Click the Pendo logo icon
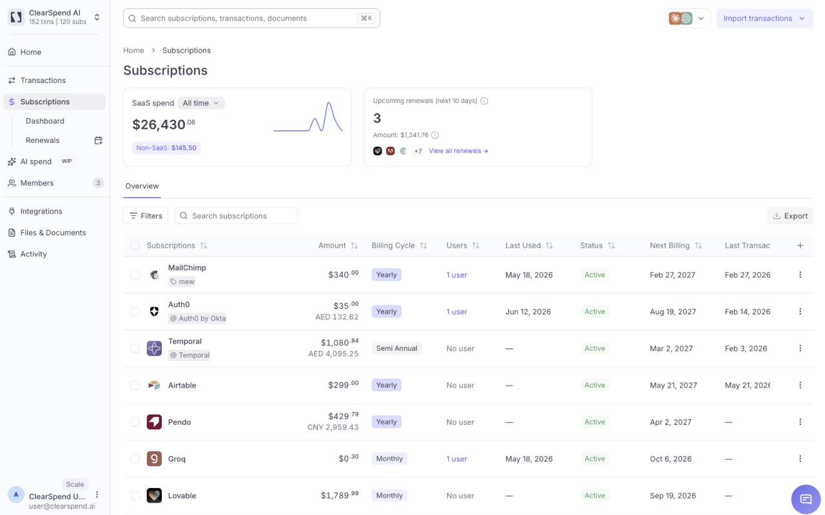 pyautogui.click(x=154, y=422)
